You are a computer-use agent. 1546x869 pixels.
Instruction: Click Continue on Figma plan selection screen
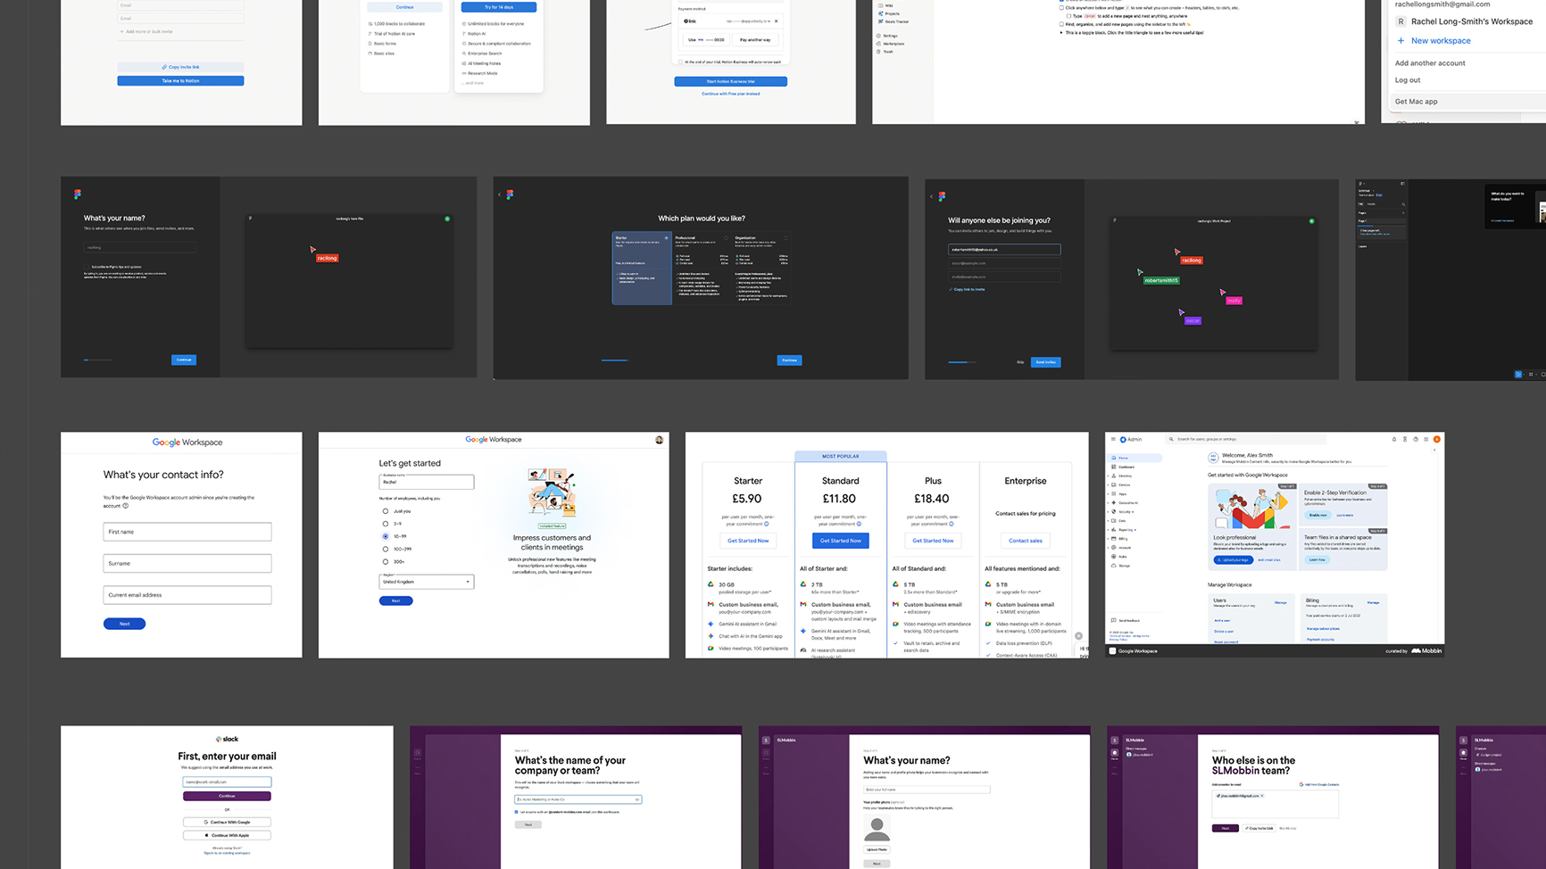coord(789,360)
